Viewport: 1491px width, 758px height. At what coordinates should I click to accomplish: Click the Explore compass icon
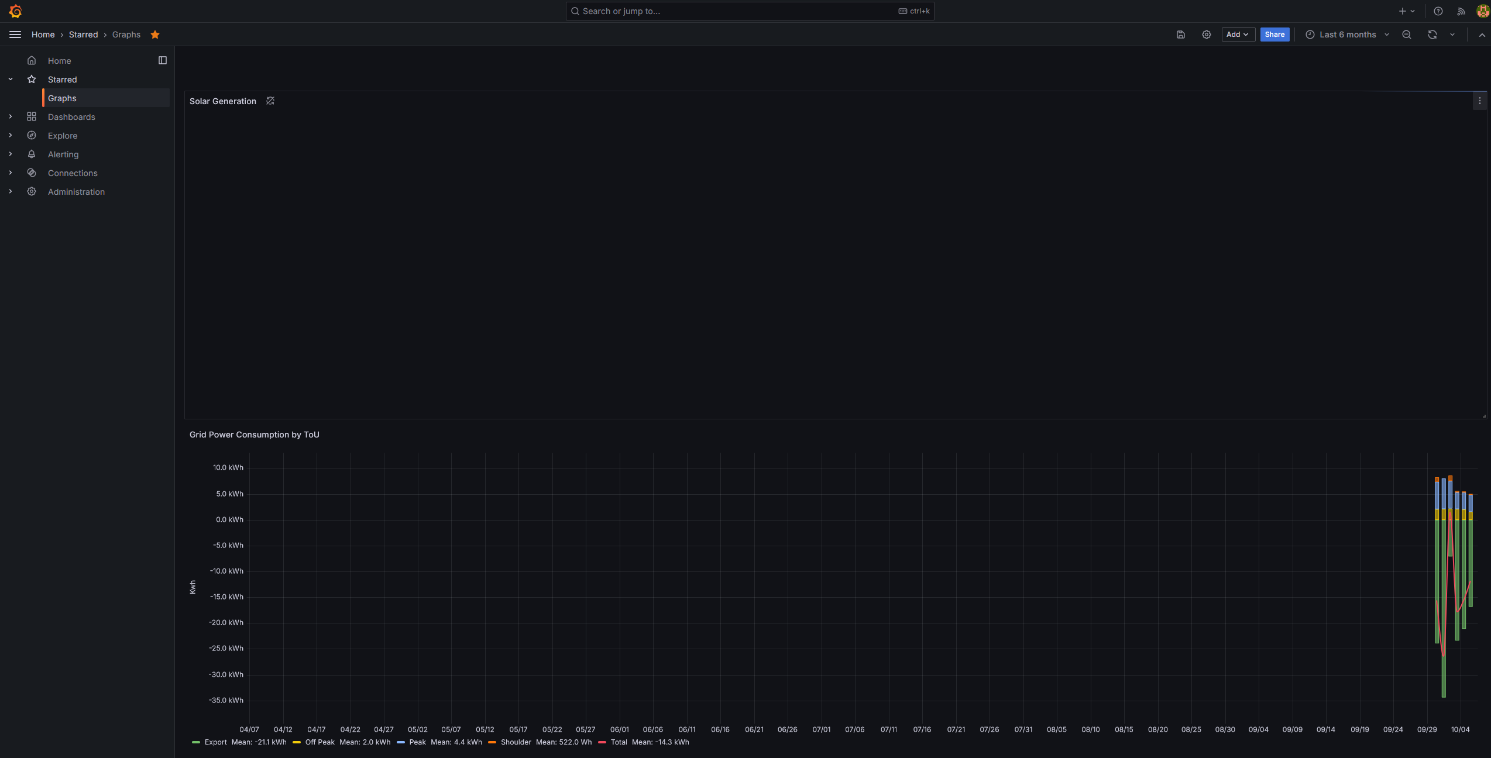click(x=32, y=135)
